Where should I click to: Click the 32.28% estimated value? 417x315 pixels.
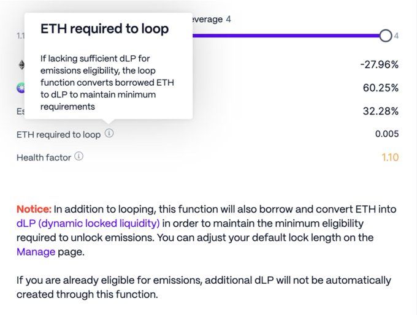[380, 111]
